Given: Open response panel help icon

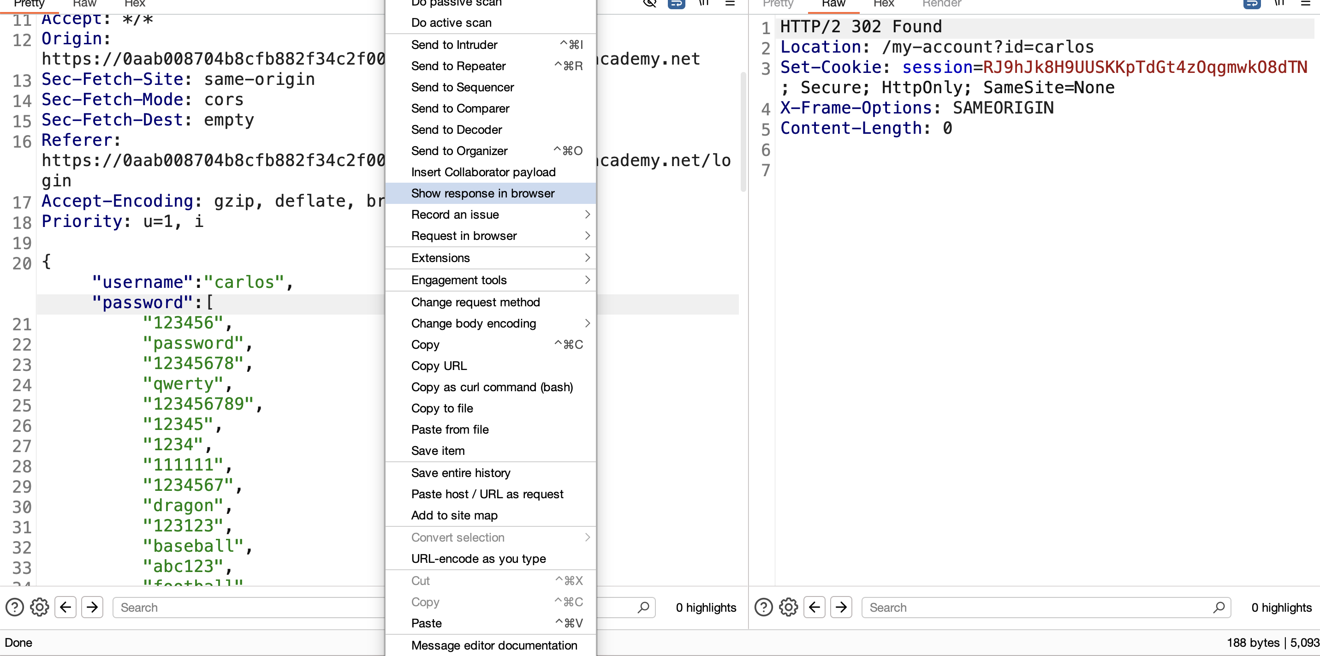Looking at the screenshot, I should tap(763, 607).
